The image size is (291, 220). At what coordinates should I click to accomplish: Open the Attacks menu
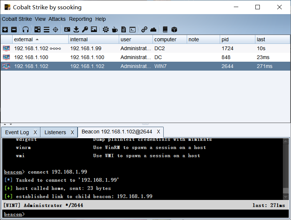[57, 19]
